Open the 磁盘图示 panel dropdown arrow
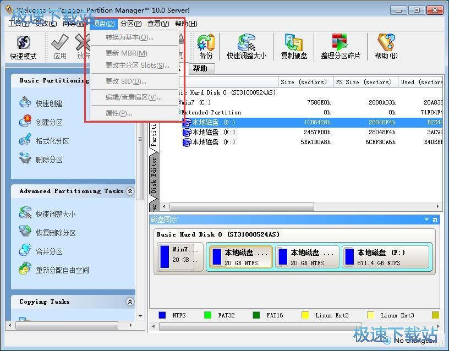This screenshot has height=351, width=449. click(x=426, y=220)
